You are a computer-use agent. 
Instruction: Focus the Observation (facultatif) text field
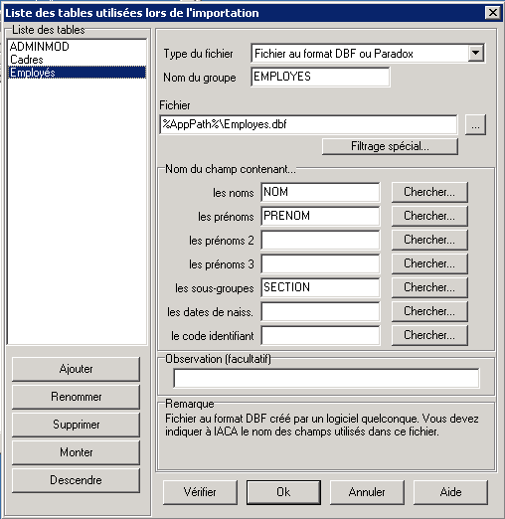coord(326,378)
